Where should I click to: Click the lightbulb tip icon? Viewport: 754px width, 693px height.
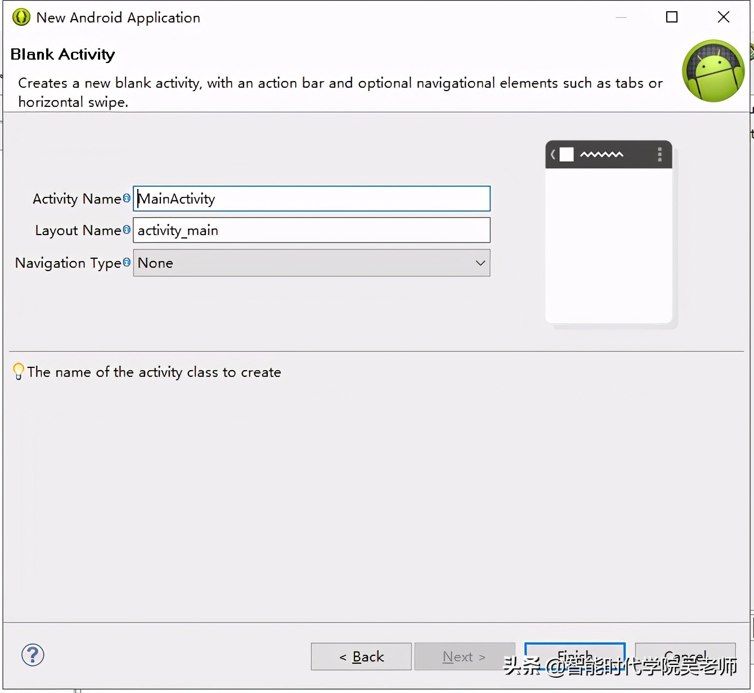[x=19, y=371]
